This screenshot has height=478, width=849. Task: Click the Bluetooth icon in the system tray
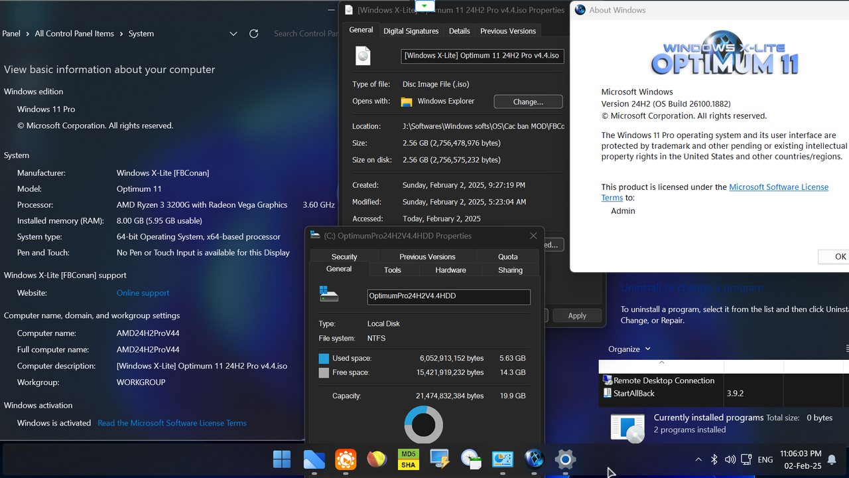point(714,459)
